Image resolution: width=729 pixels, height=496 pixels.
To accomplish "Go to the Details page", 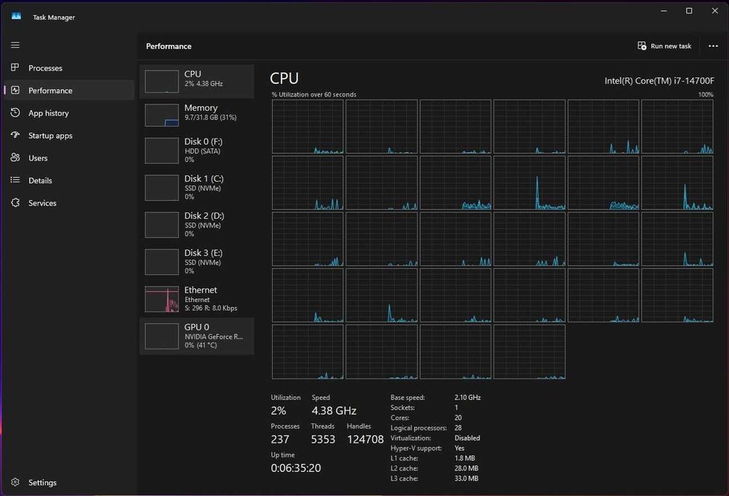I will click(x=69, y=181).
